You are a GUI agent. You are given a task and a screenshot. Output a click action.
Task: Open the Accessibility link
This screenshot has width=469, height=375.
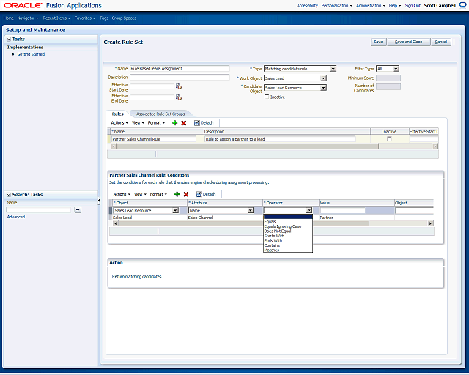307,5
